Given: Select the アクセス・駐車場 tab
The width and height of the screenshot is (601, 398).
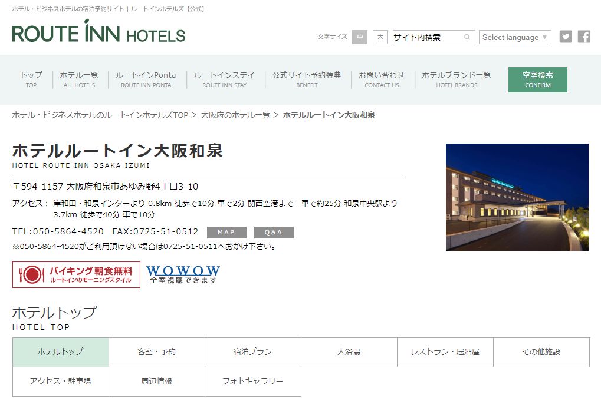Looking at the screenshot, I should (x=61, y=382).
